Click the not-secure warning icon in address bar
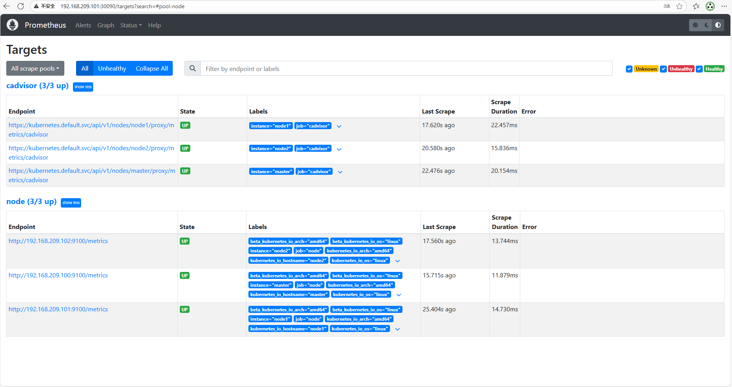The height and width of the screenshot is (387, 732). (x=36, y=6)
